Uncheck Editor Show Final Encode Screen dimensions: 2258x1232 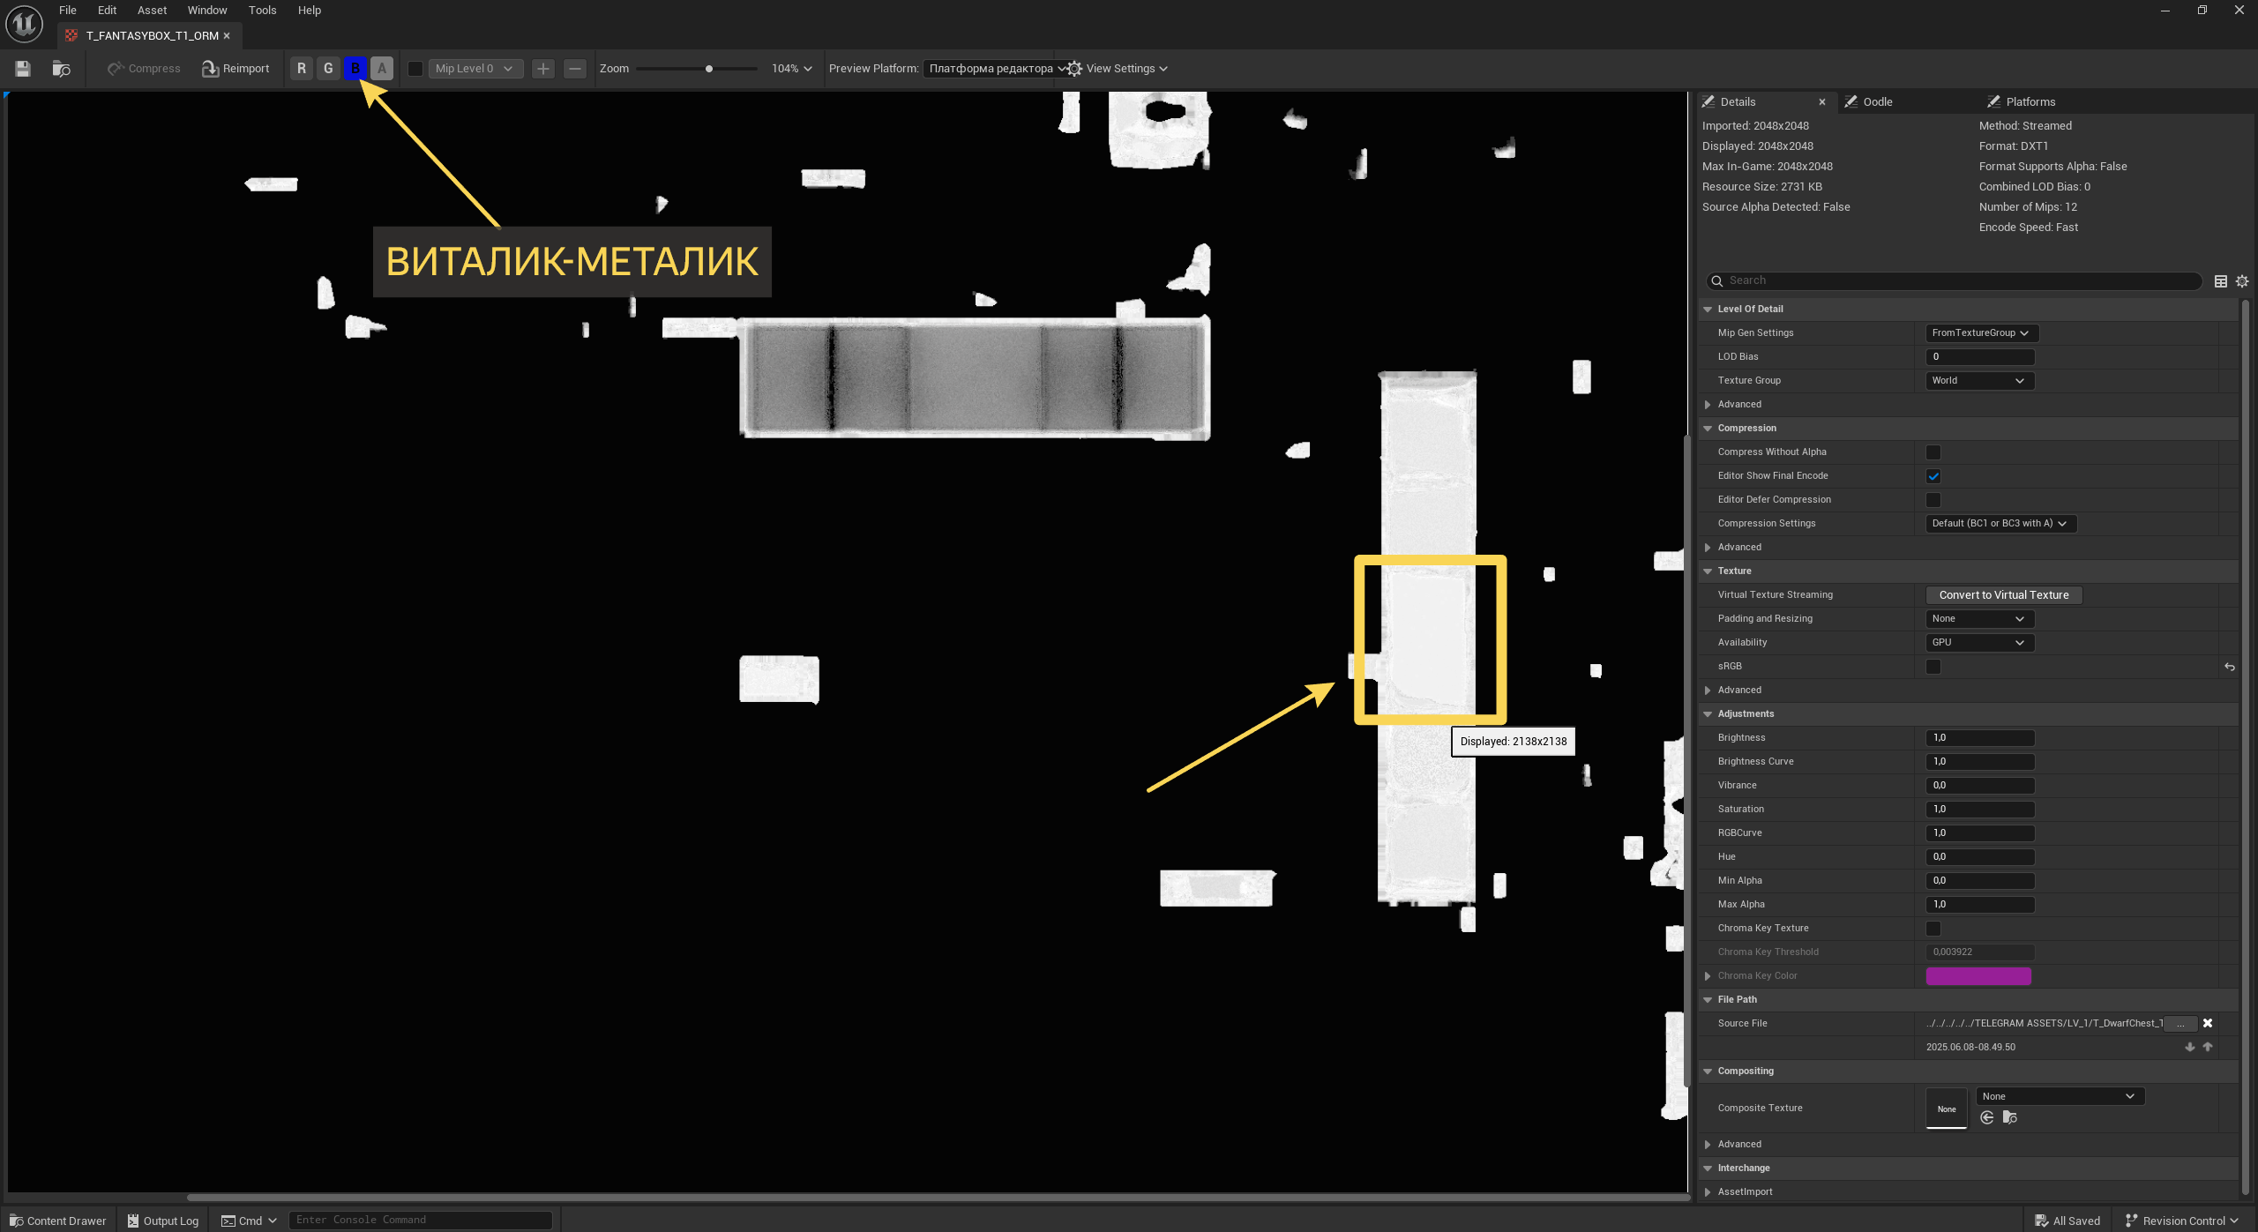1933,476
